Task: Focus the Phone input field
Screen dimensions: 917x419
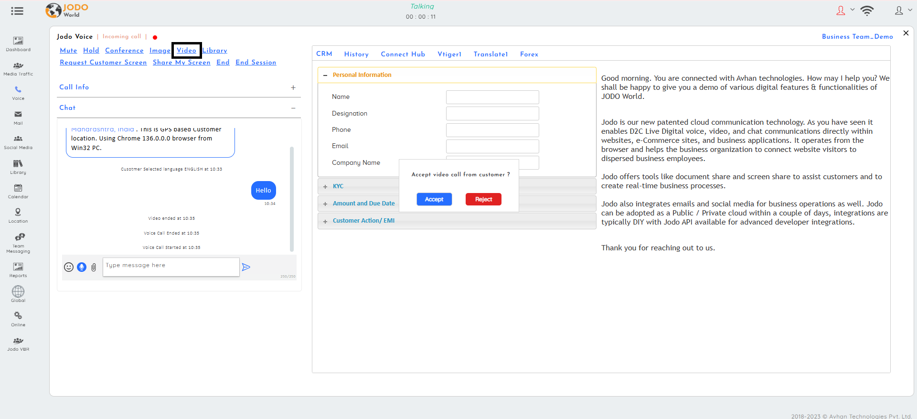Action: coord(492,130)
